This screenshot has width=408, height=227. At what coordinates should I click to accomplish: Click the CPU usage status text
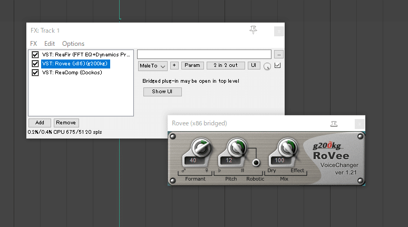pyautogui.click(x=65, y=132)
